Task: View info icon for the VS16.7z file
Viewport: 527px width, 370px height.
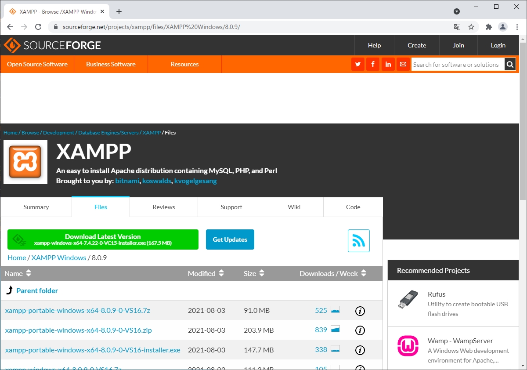Action: (x=360, y=310)
